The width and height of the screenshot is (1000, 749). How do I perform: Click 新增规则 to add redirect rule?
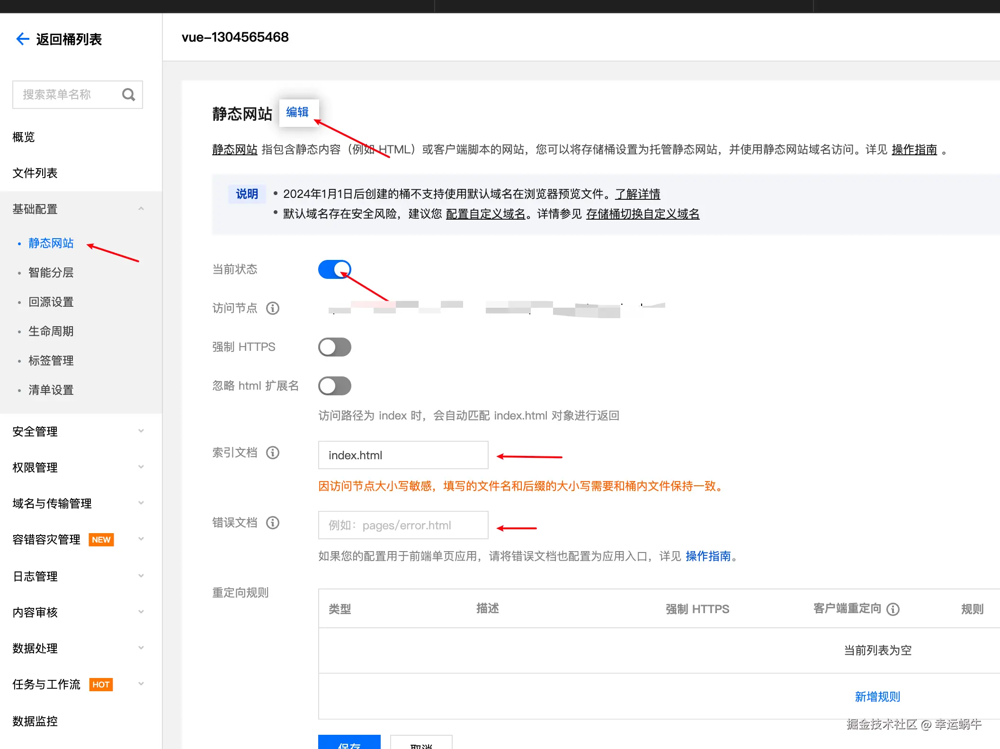coord(877,696)
